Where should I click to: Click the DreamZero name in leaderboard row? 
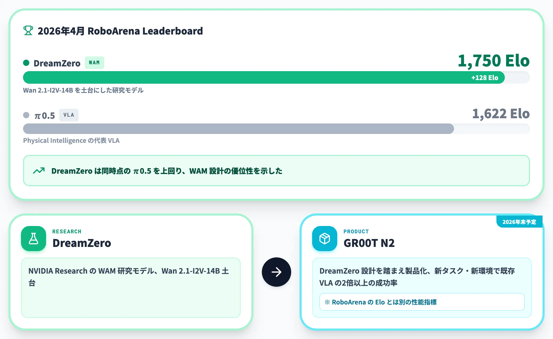57,63
